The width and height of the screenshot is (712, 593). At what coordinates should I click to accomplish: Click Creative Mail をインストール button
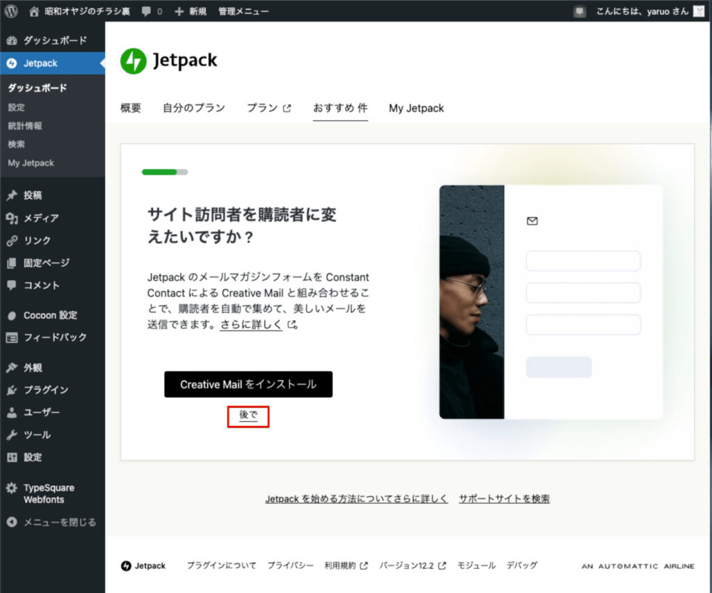[x=248, y=384]
